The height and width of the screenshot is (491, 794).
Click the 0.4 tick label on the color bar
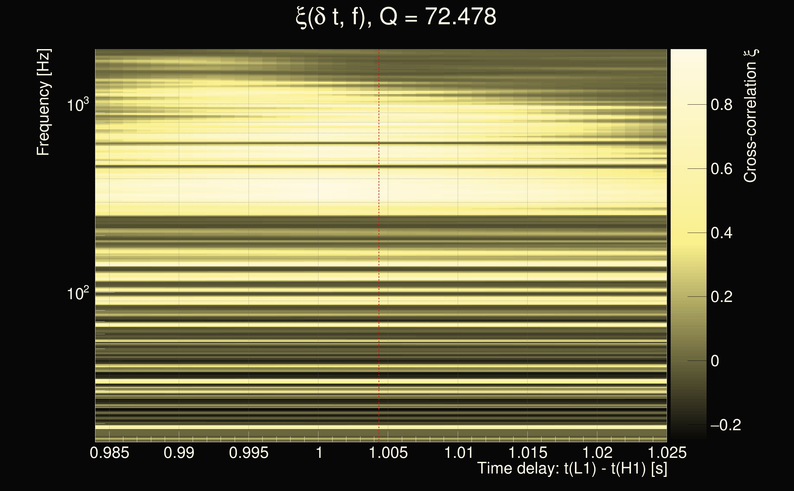click(x=721, y=233)
